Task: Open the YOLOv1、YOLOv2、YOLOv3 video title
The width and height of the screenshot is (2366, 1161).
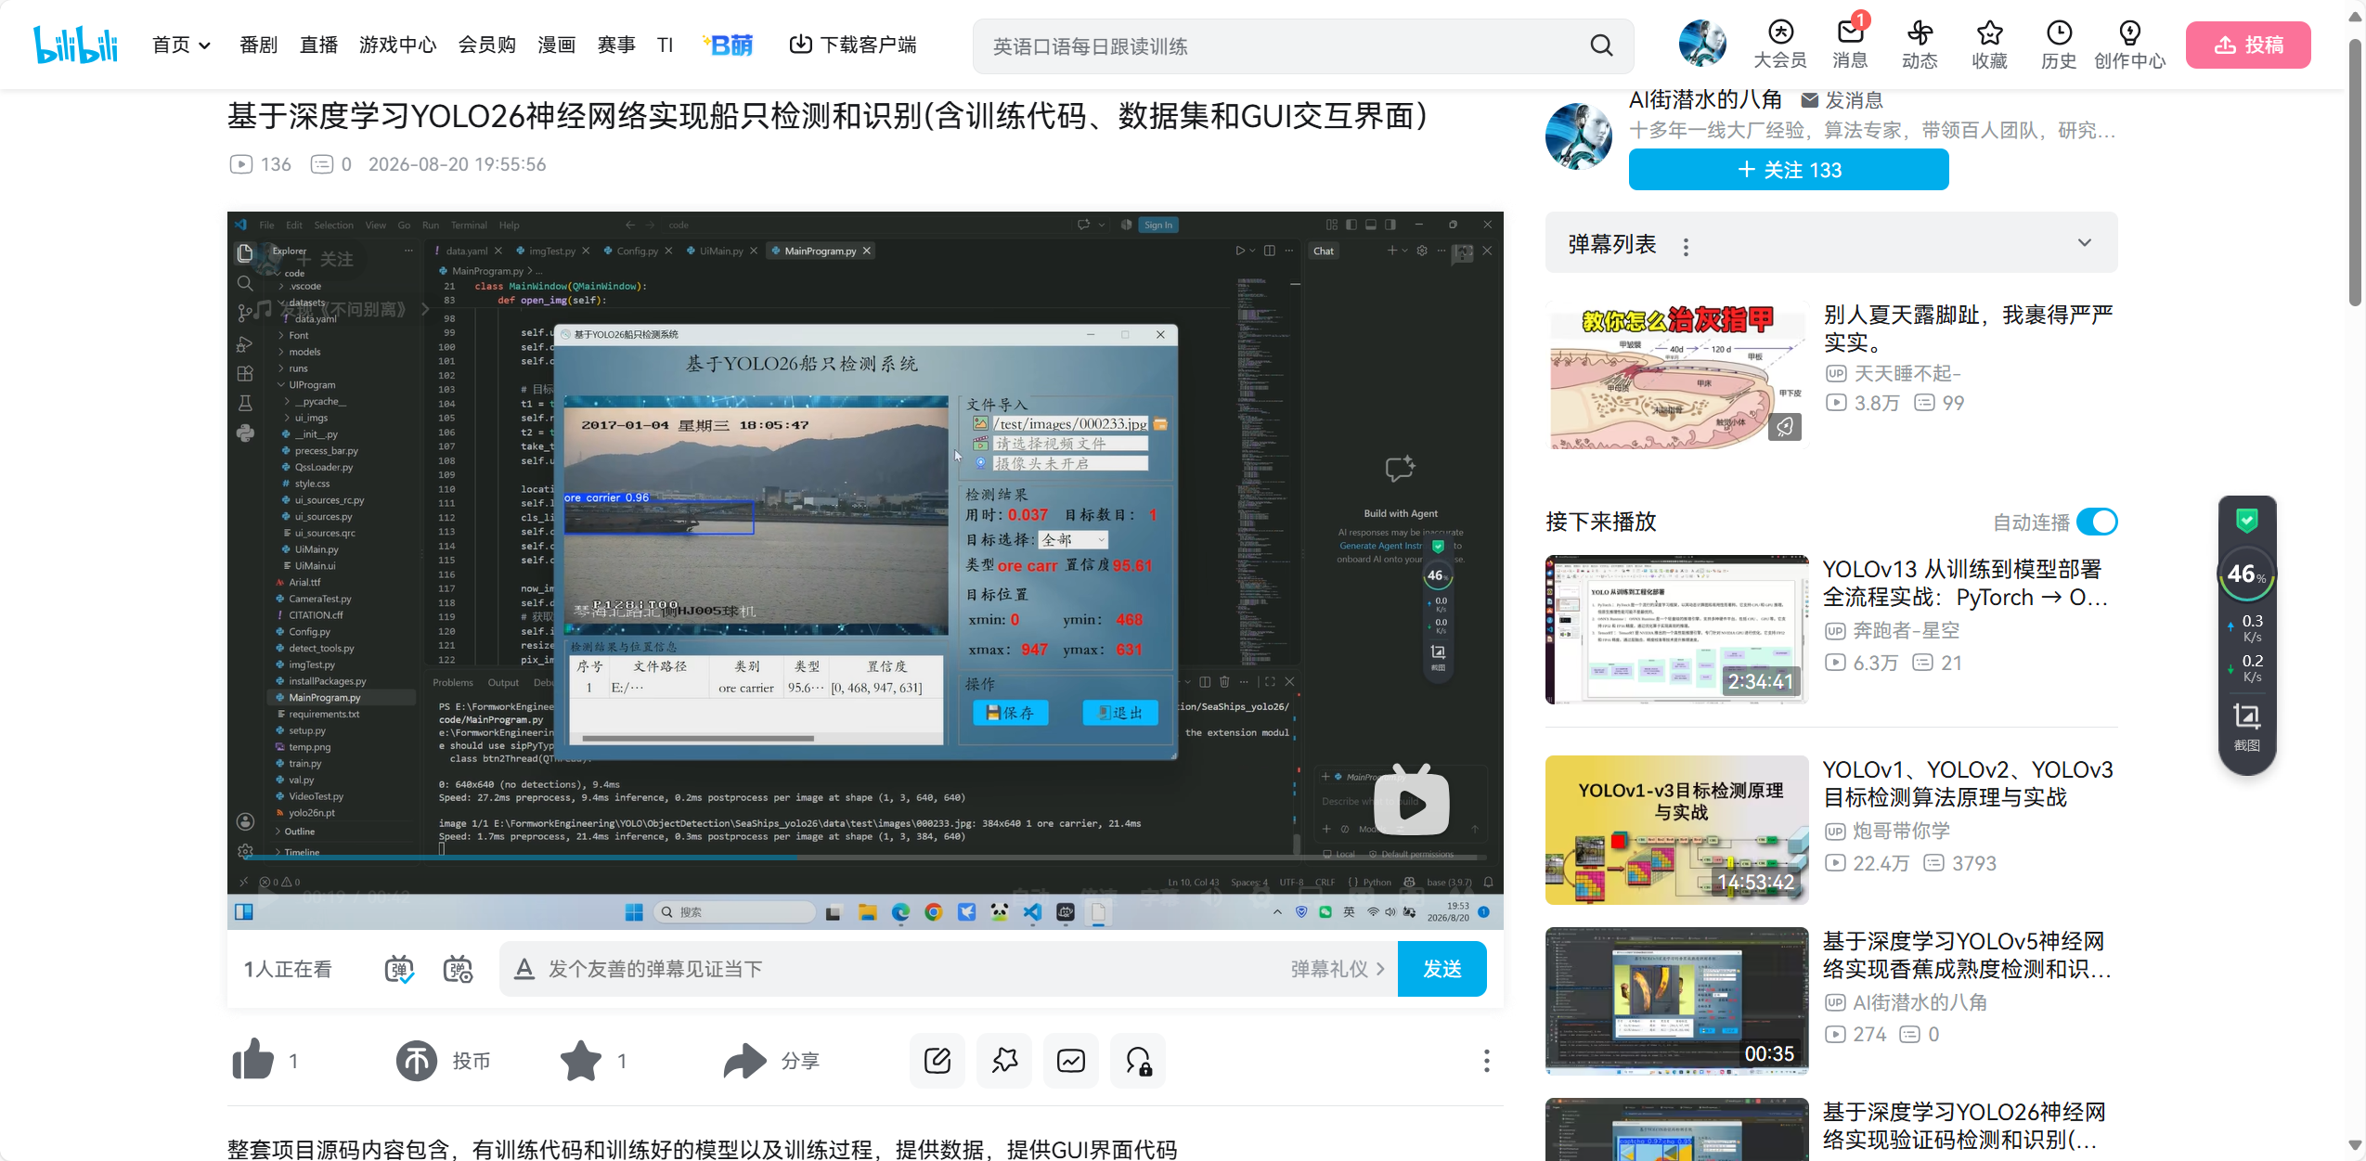Action: 1967,783
